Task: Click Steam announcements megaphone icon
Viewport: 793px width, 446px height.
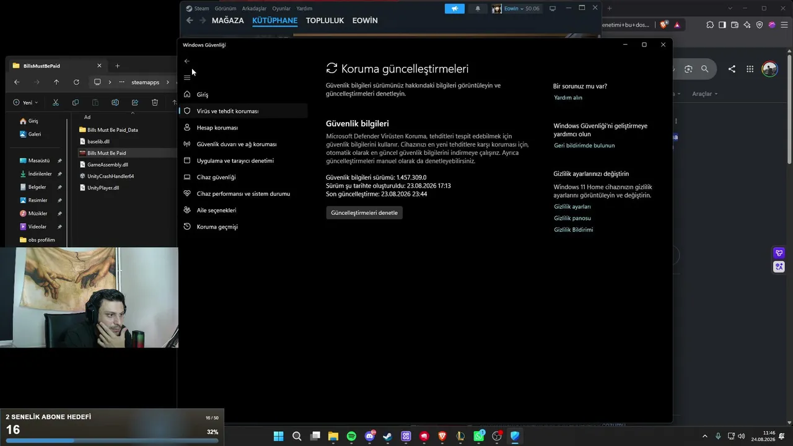Action: tap(455, 9)
